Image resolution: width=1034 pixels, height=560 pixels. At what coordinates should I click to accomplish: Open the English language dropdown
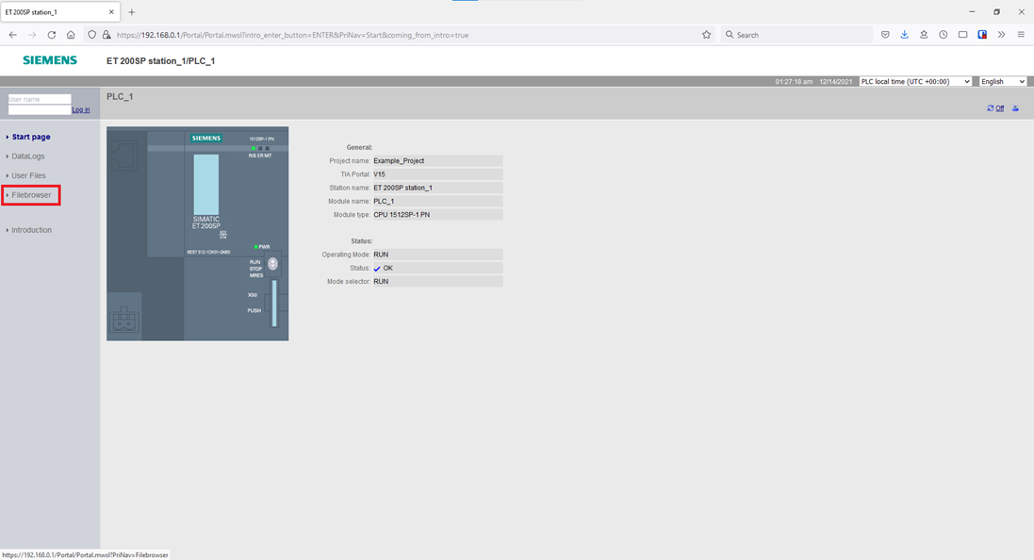[1002, 82]
